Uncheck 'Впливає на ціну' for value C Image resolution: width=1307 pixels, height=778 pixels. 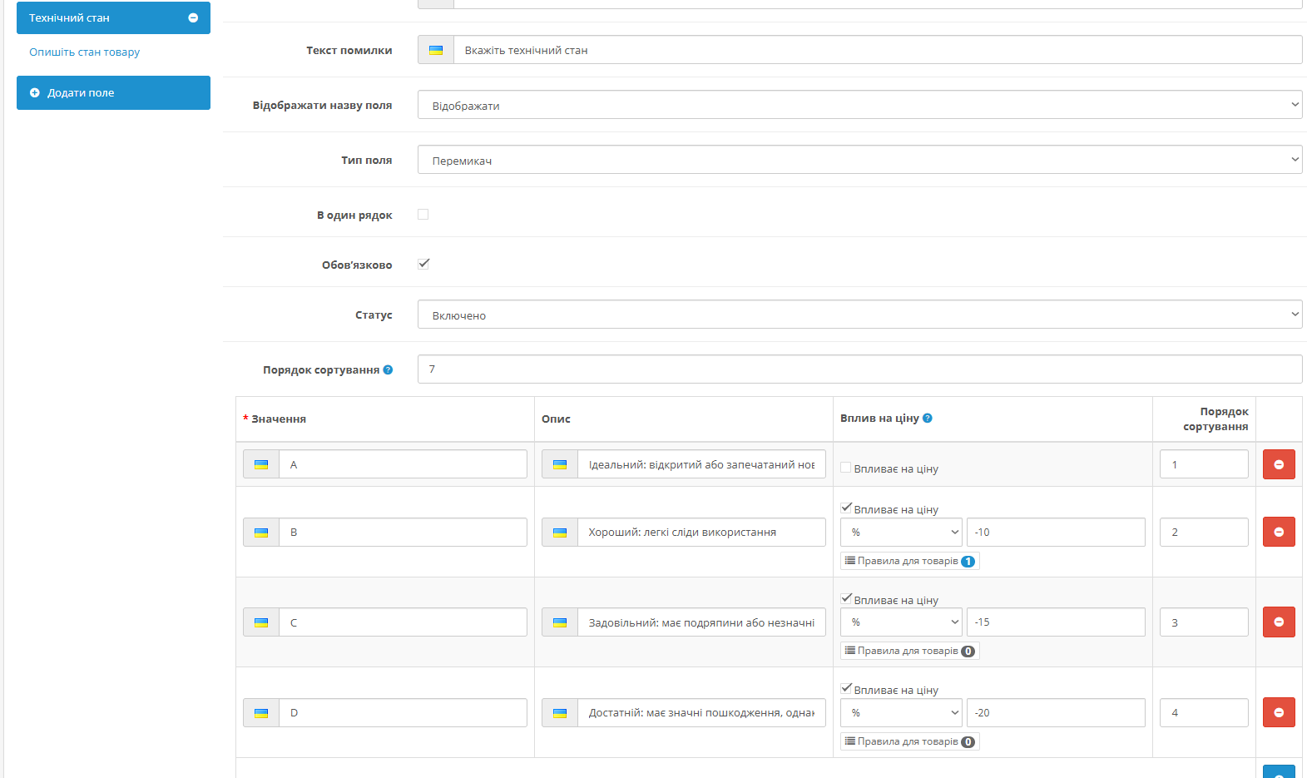(x=846, y=598)
